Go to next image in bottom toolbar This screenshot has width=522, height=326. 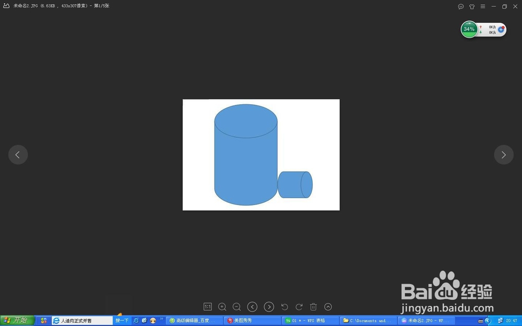click(269, 307)
